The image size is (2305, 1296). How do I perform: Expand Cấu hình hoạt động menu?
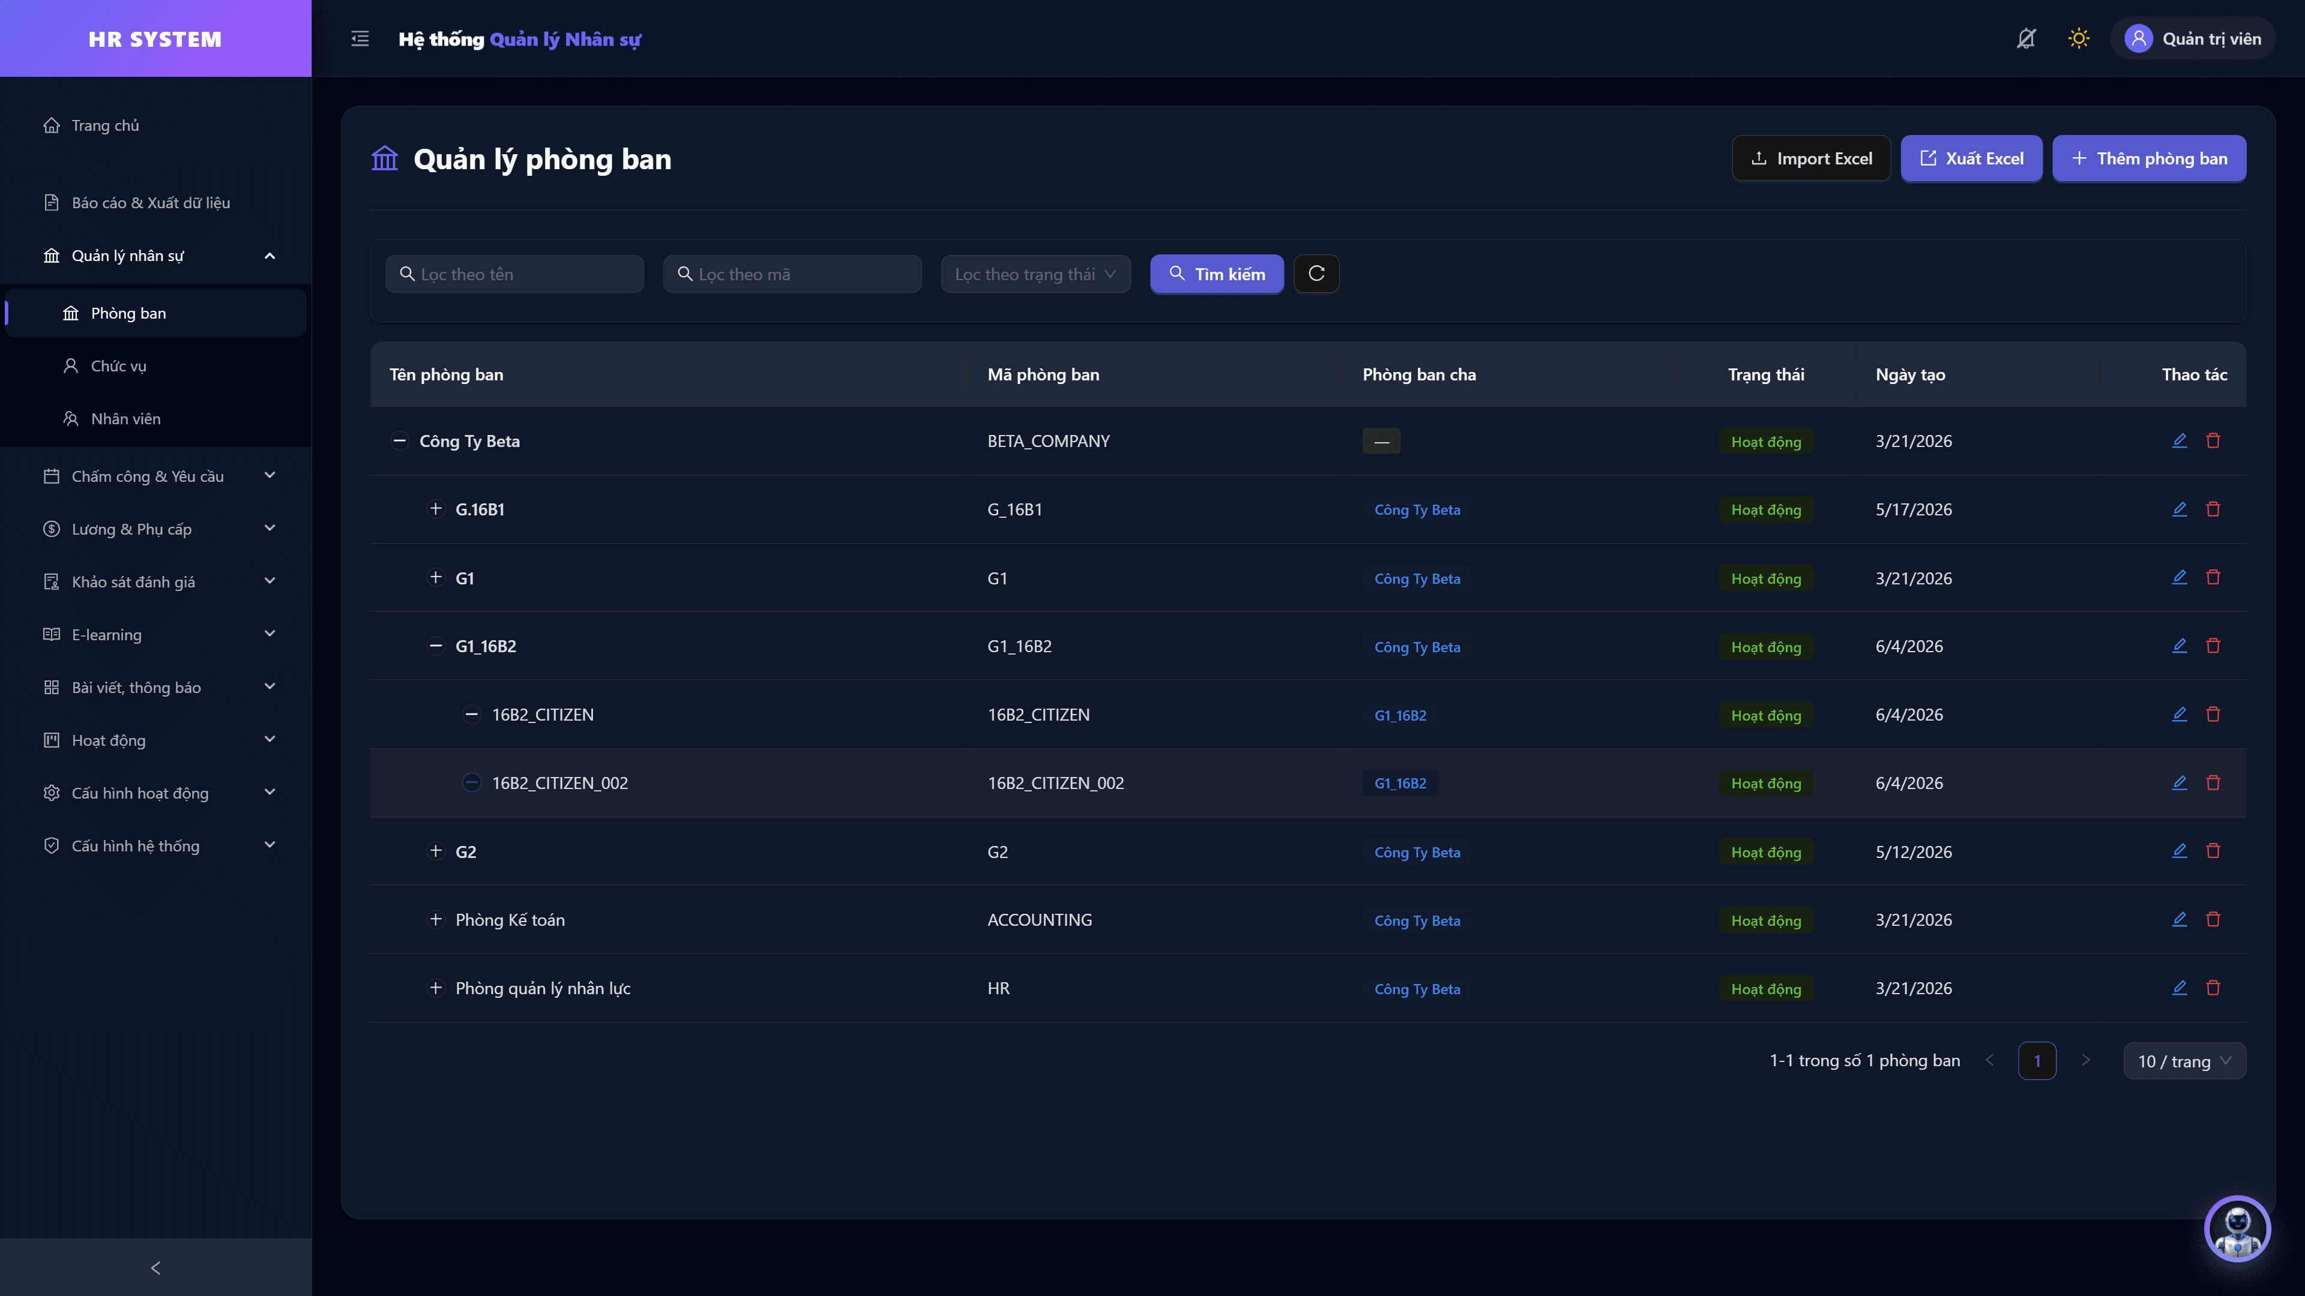(155, 793)
